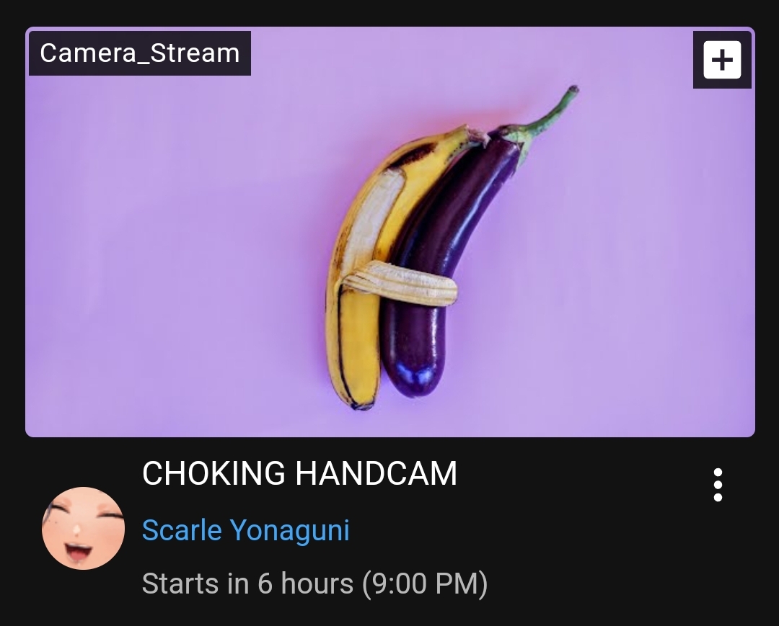Viewport: 779px width, 626px height.
Task: Click empty purple area right of eggplant
Action: (x=646, y=273)
